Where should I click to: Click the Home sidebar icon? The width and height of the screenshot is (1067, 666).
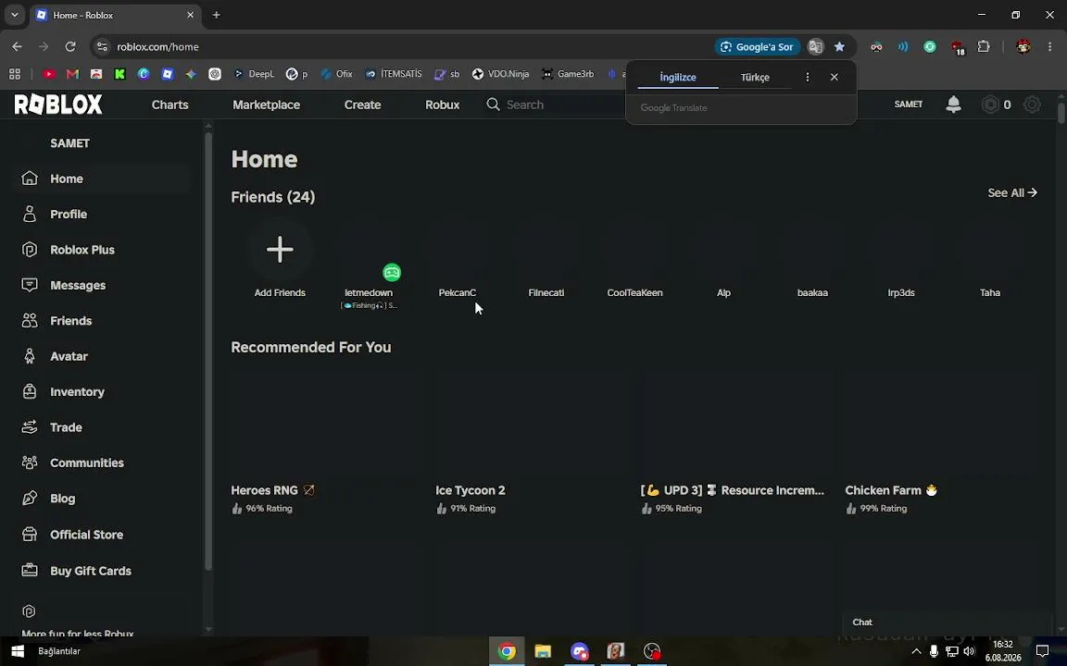pos(30,178)
